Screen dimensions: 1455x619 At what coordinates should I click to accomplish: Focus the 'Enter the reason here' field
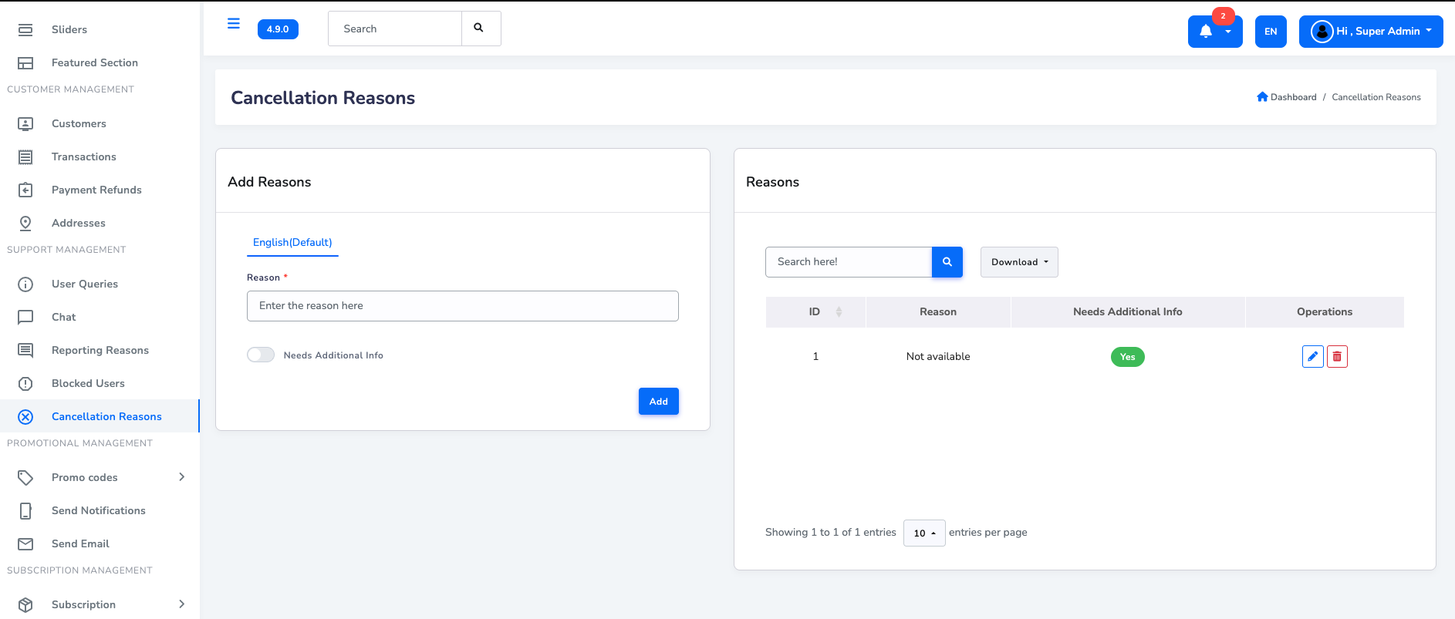pyautogui.click(x=463, y=306)
